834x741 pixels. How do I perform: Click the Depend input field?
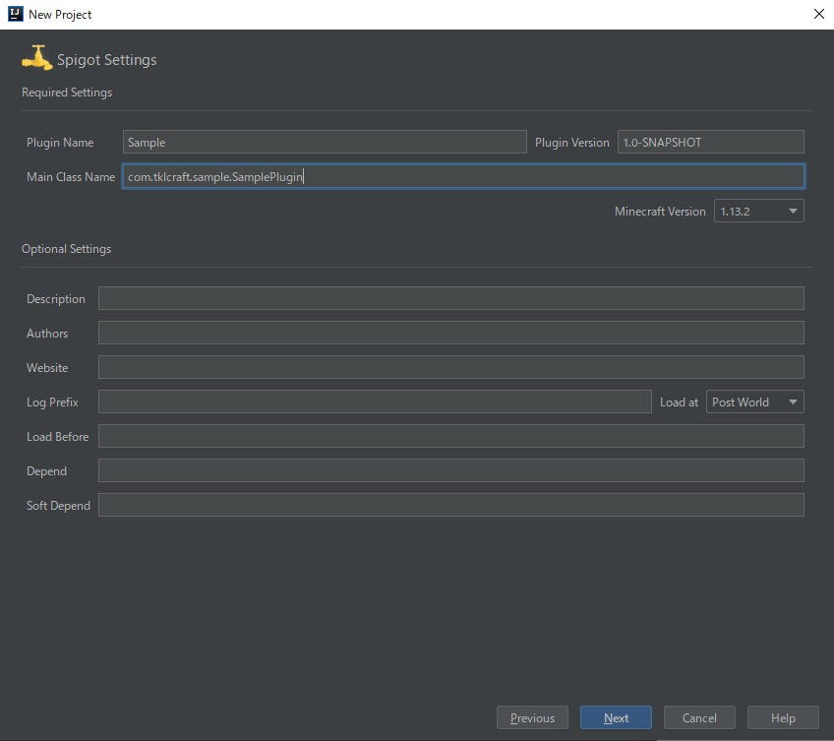coord(450,470)
